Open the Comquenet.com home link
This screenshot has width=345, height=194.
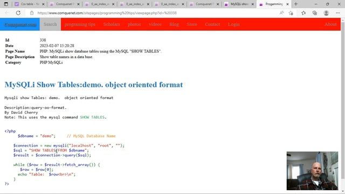pos(20,24)
